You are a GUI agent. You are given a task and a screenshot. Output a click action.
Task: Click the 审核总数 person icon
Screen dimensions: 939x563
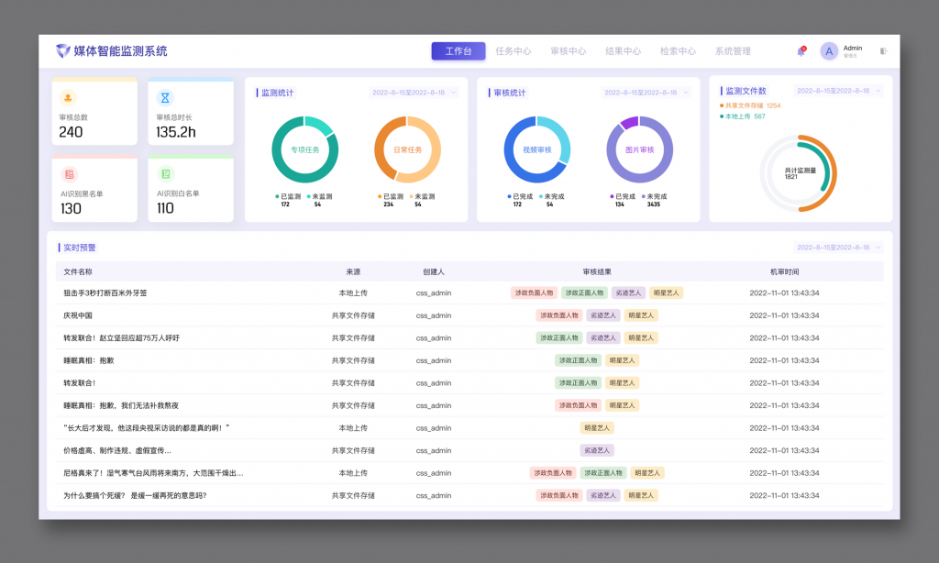pos(68,97)
